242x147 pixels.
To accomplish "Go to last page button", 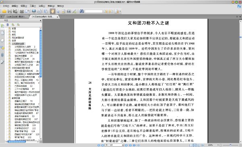I will pos(130,145).
